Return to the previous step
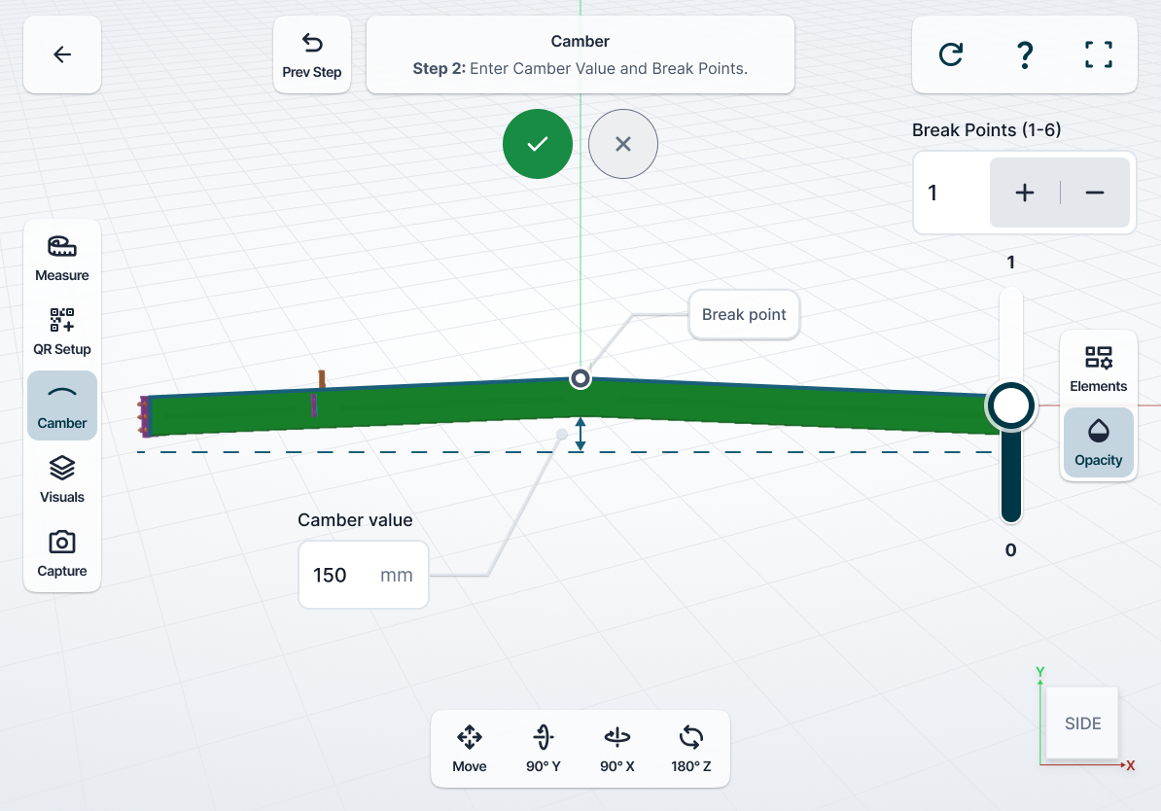This screenshot has width=1161, height=811. (x=312, y=54)
